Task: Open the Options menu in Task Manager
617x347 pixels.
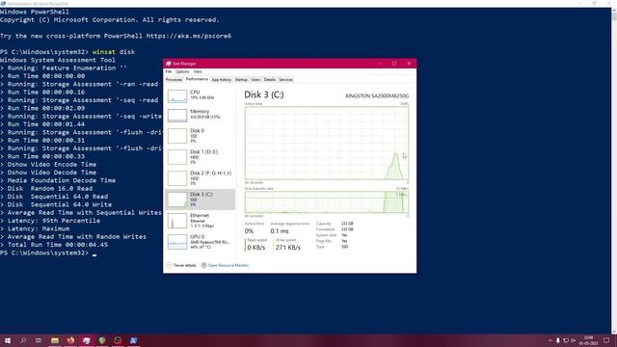Action: click(x=182, y=71)
